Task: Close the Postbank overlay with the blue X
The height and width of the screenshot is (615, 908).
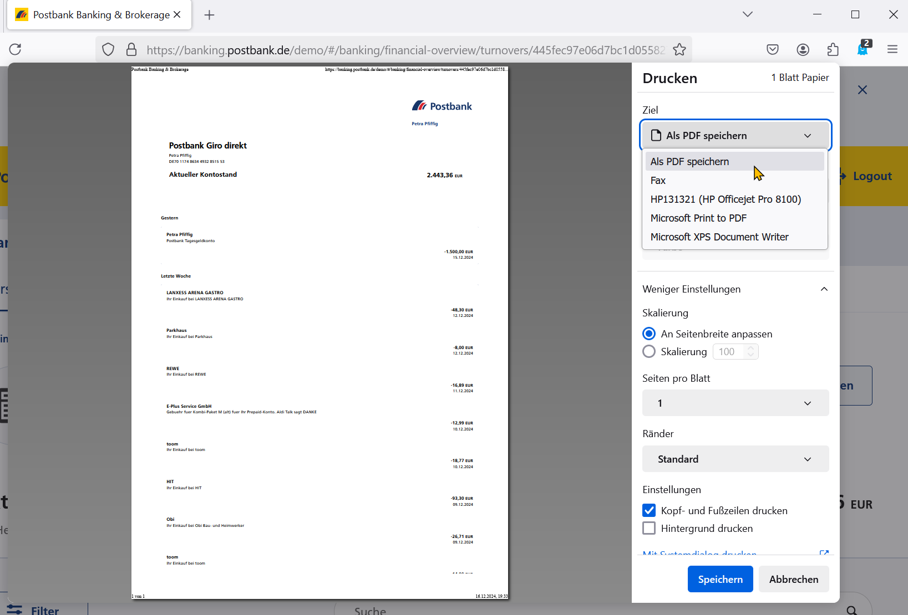Action: (862, 90)
